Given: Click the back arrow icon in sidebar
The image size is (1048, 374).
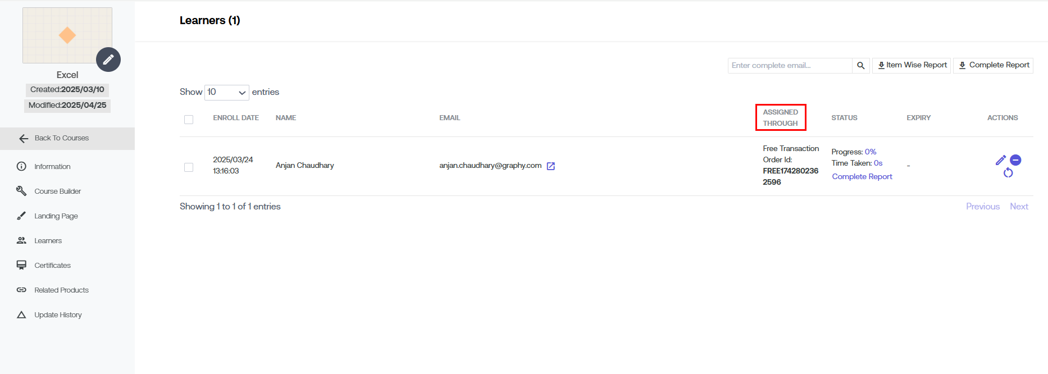Looking at the screenshot, I should (x=24, y=139).
